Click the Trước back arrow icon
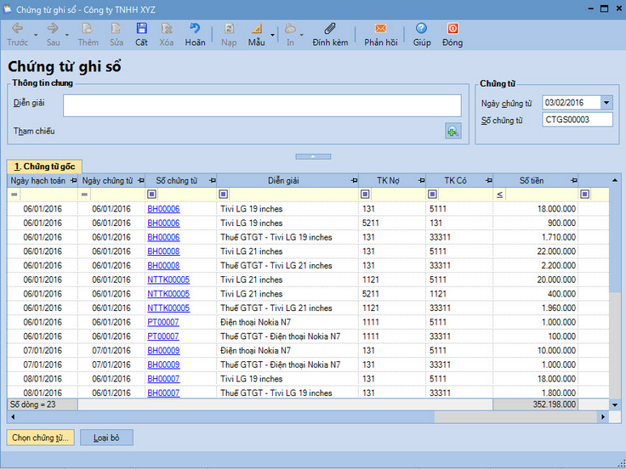Screen dimensions: 626x469 (x=17, y=28)
